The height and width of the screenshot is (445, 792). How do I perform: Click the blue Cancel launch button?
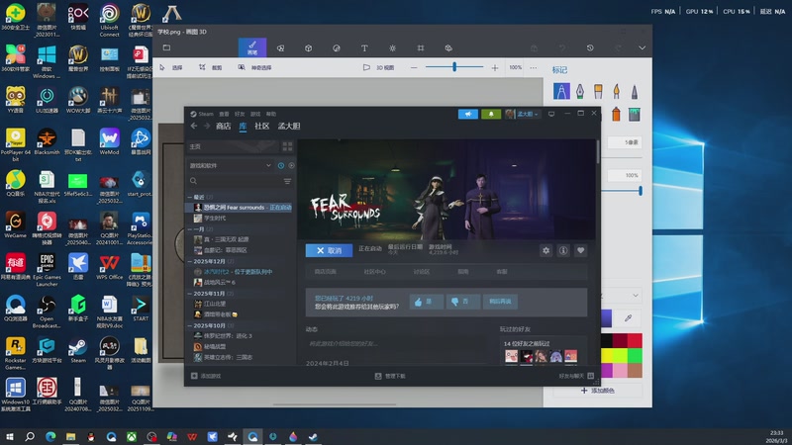click(329, 250)
